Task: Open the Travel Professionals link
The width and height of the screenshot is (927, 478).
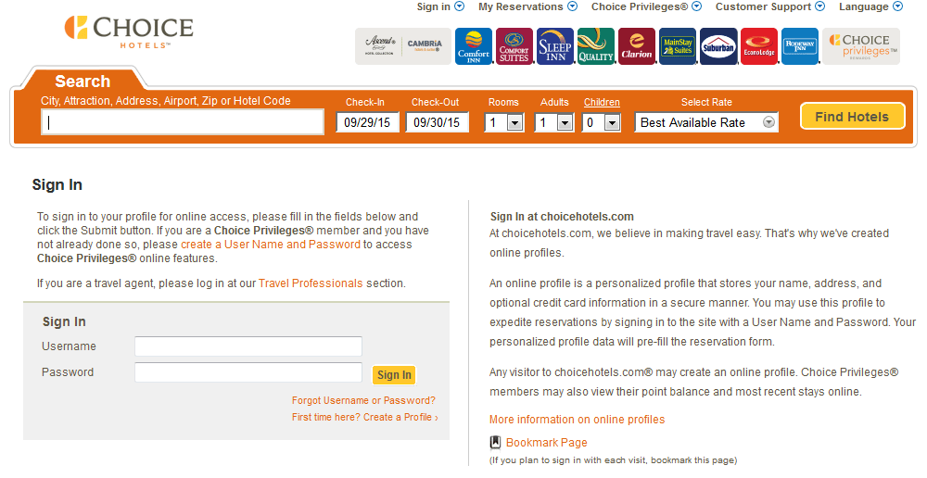Action: coord(311,283)
